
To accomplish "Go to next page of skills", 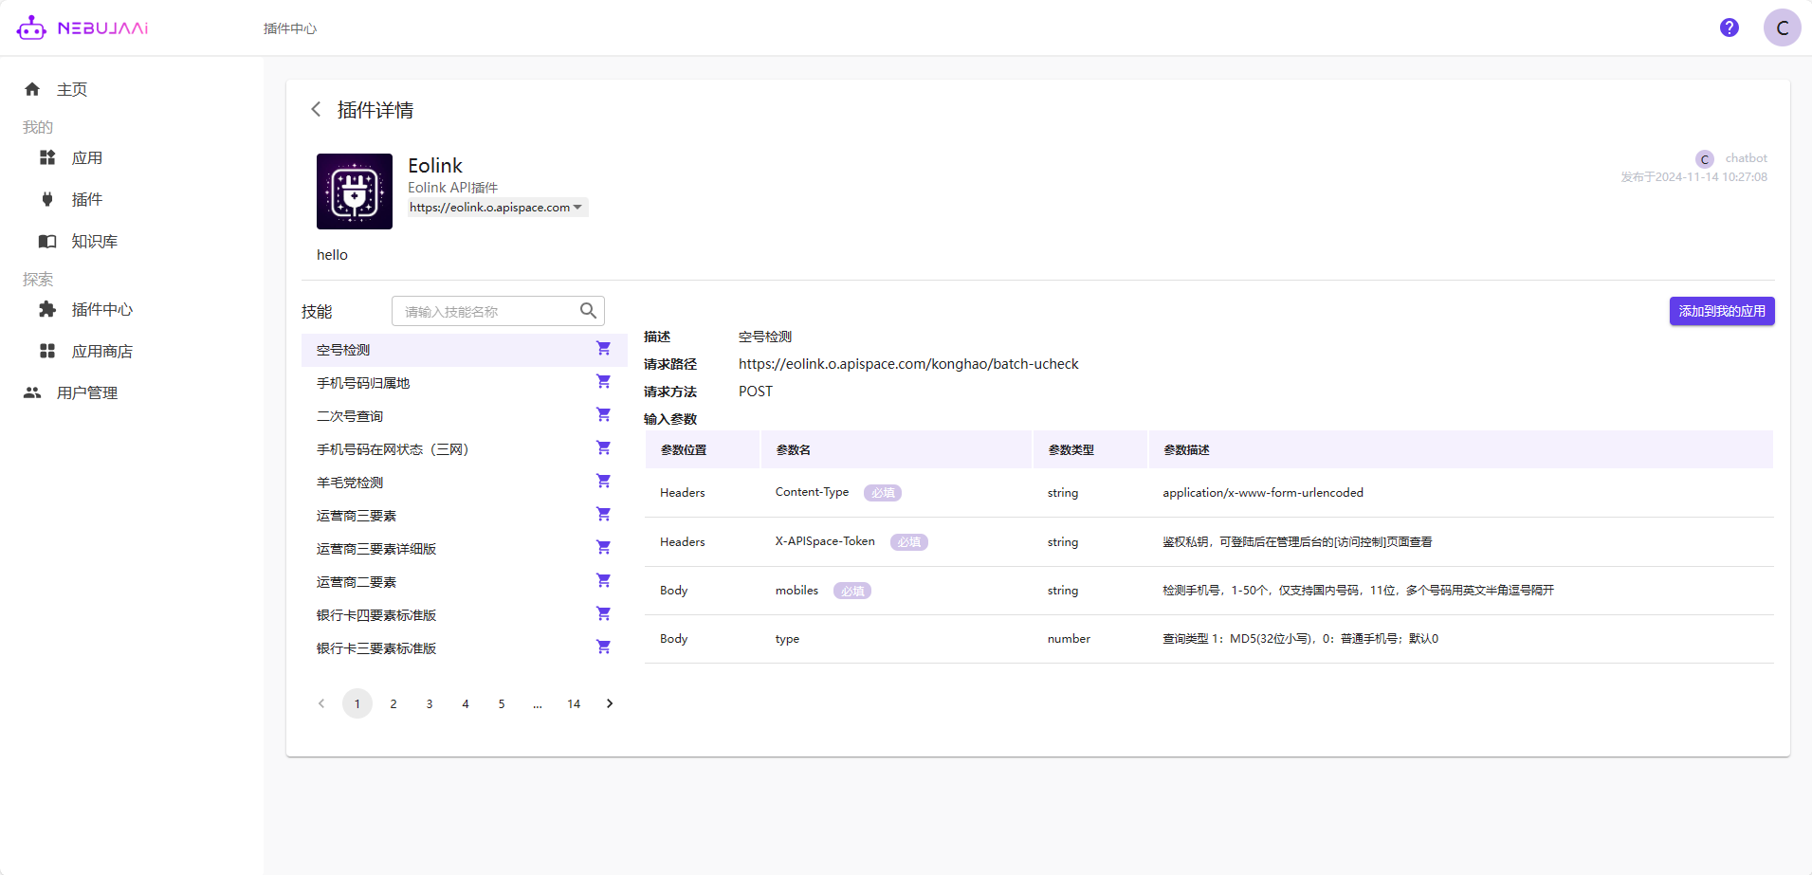I will pos(610,703).
